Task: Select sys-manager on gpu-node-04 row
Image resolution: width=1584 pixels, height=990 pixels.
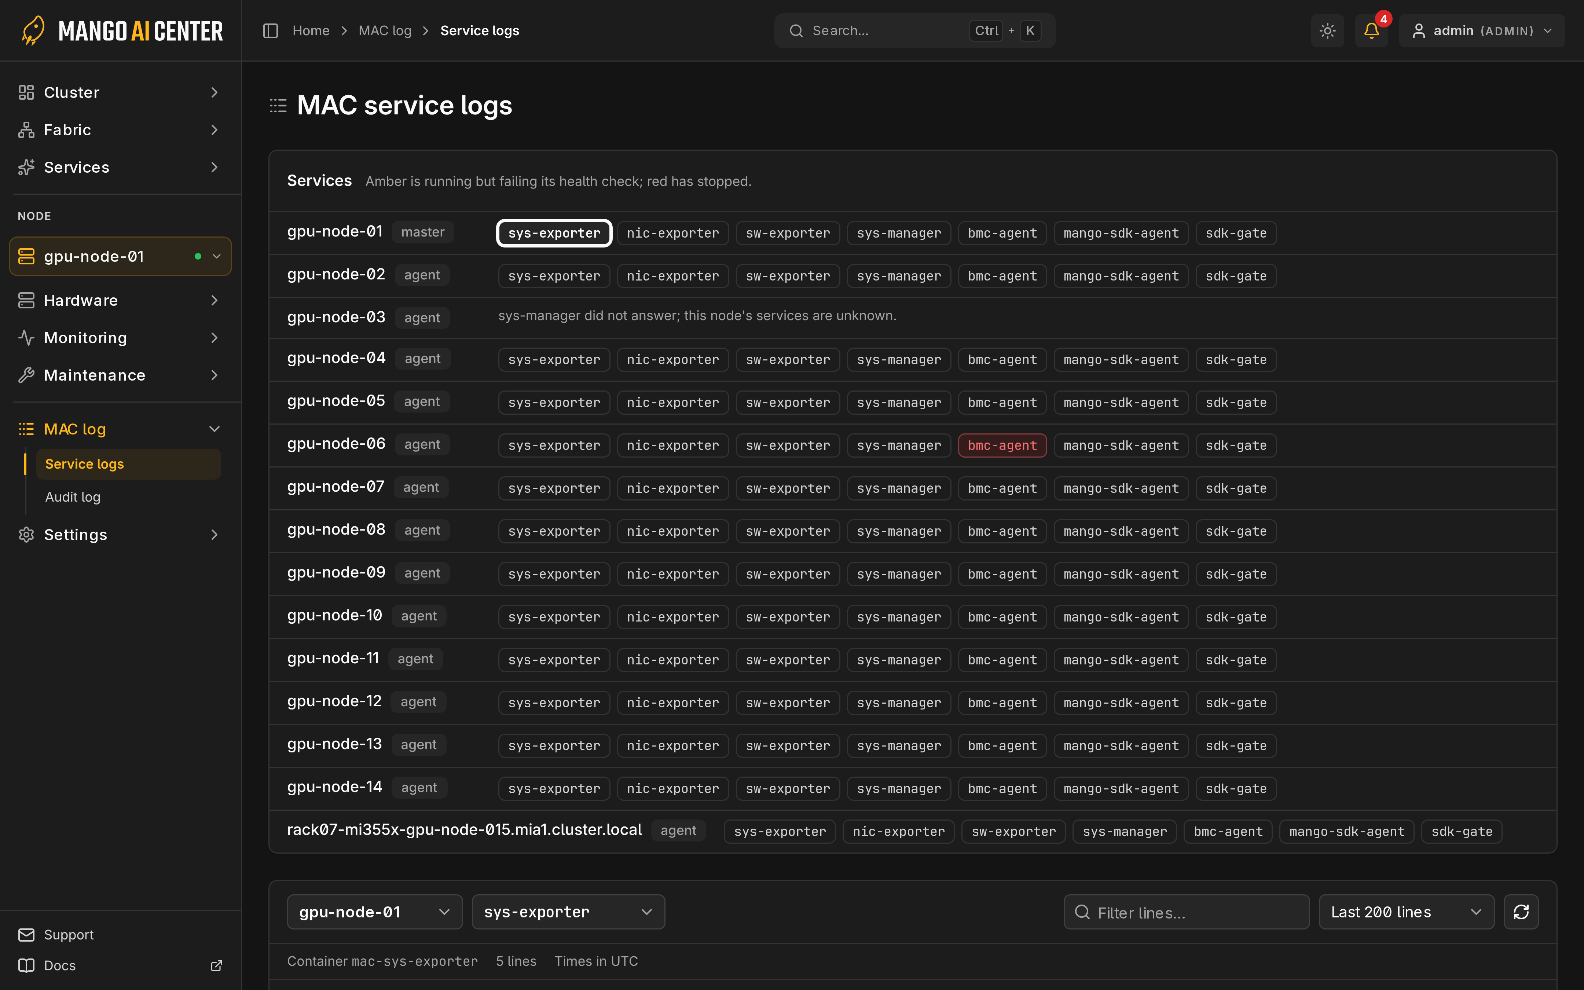Action: (899, 359)
